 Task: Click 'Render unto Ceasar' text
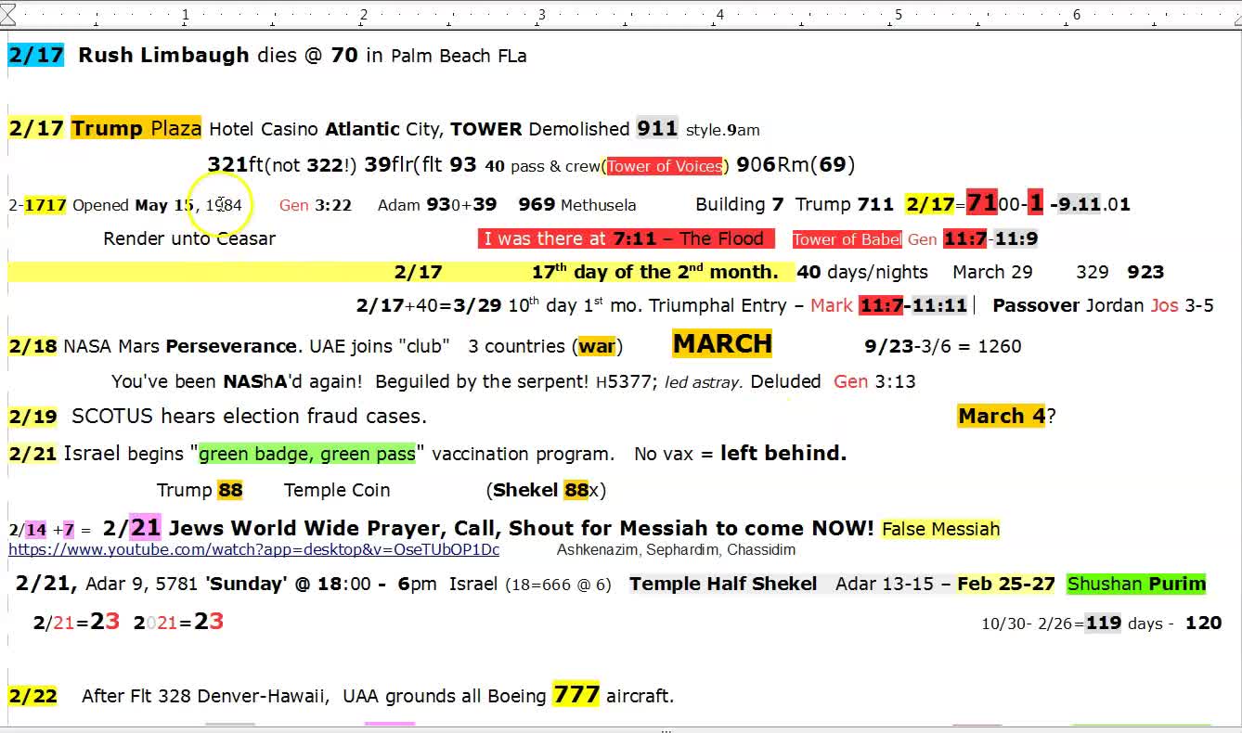tap(189, 238)
